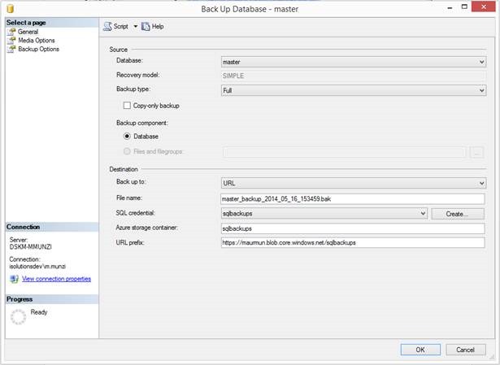The height and width of the screenshot is (365, 500).
Task: Select the Database radio button
Action: (x=127, y=137)
